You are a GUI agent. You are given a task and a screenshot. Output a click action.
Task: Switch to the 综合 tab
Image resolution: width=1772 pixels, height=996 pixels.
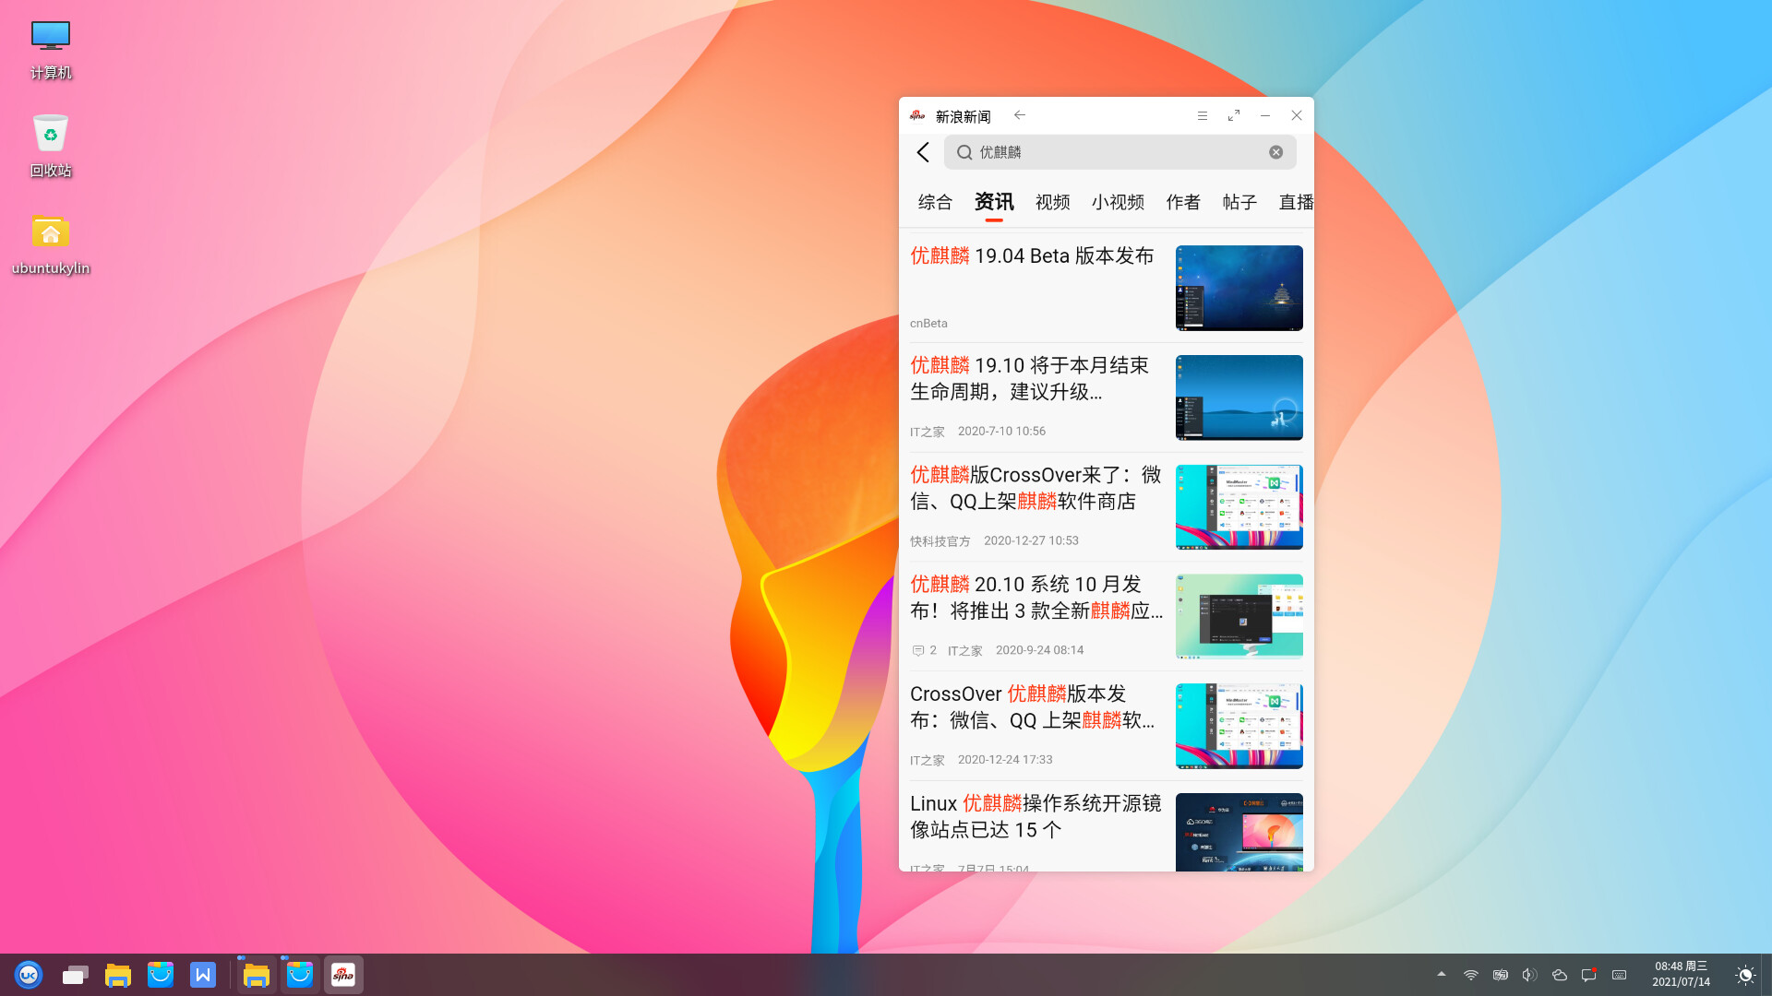[x=934, y=202]
